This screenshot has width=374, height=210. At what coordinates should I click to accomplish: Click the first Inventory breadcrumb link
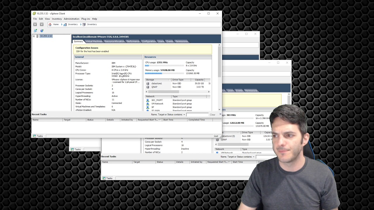[73, 24]
